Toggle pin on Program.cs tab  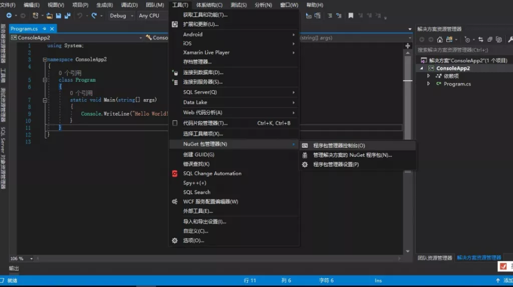(x=44, y=29)
